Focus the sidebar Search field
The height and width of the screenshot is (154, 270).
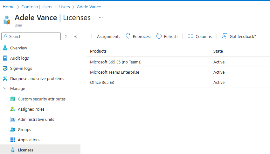[x=31, y=36]
